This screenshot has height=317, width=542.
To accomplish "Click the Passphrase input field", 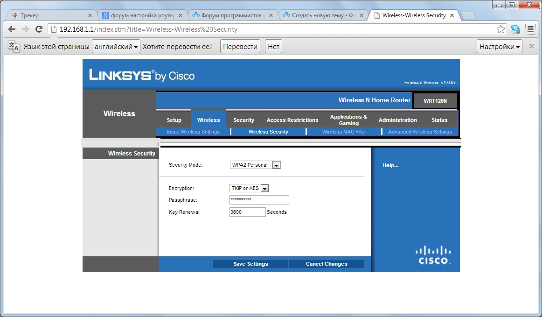I will pos(259,200).
